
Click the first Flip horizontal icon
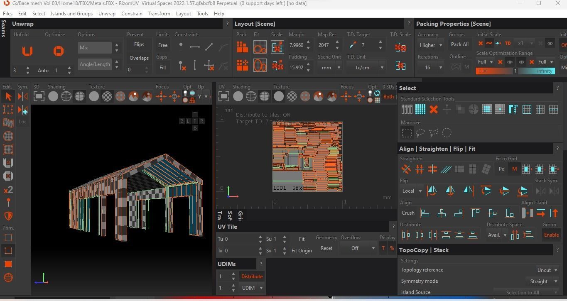pyautogui.click(x=432, y=191)
